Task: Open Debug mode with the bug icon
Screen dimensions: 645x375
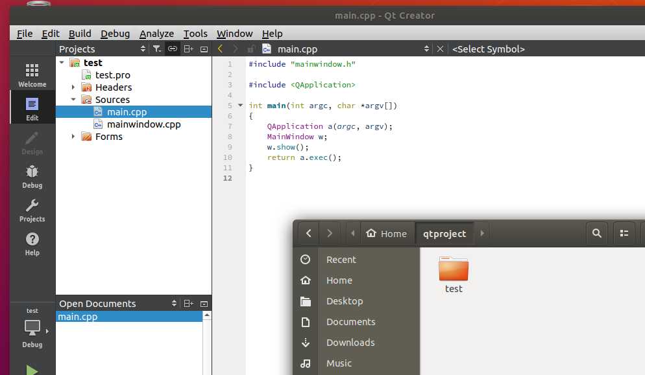Action: click(x=32, y=177)
